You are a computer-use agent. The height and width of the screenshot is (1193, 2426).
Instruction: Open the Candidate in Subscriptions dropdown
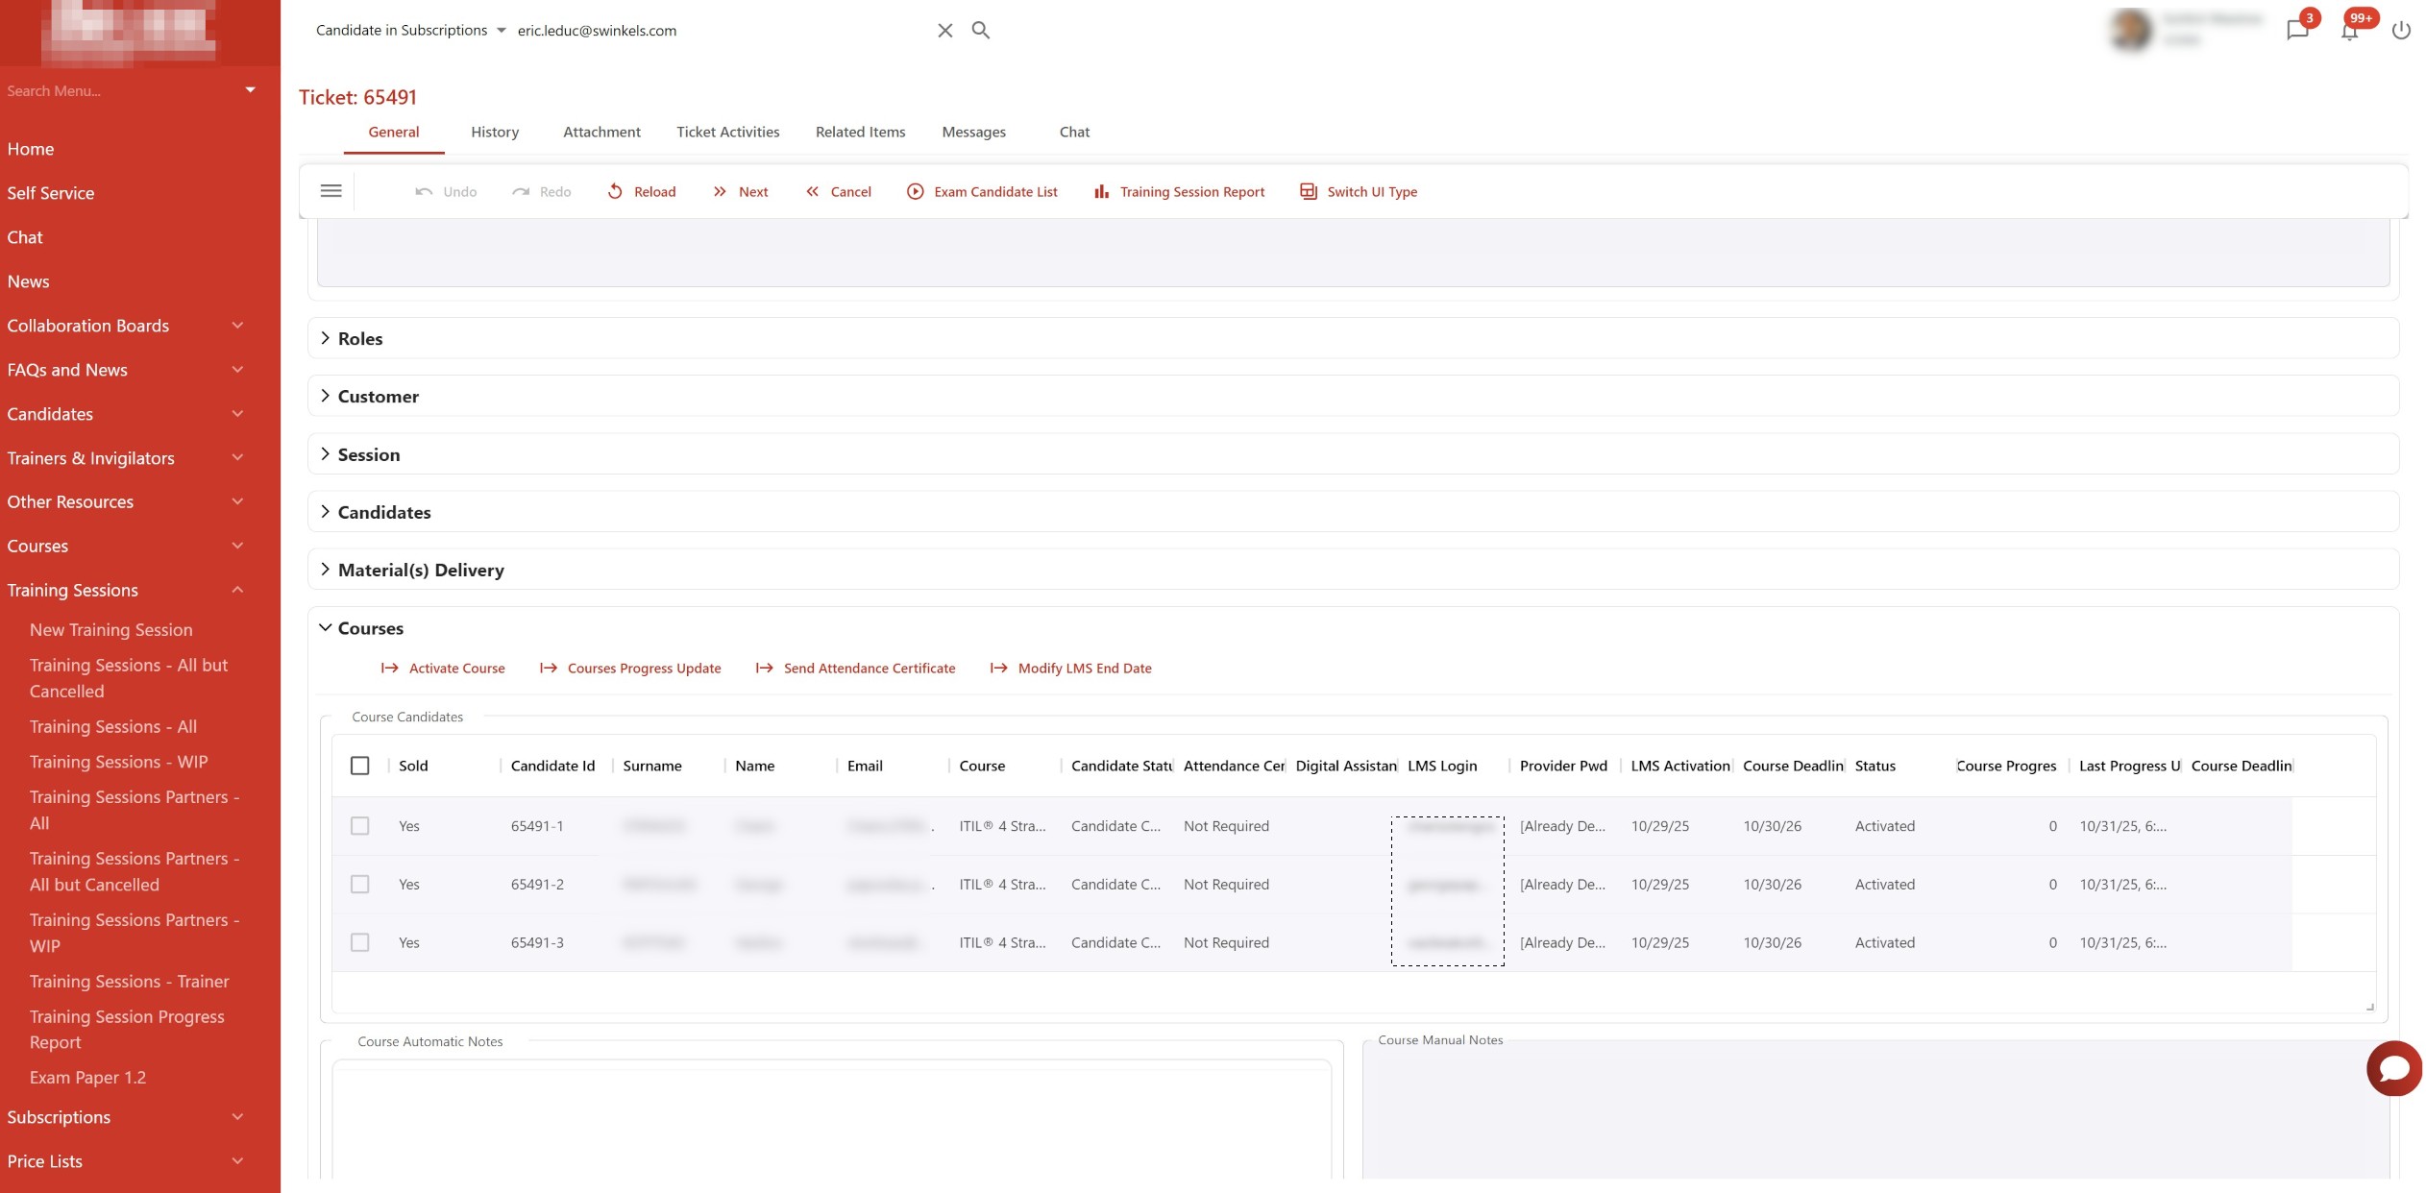pyautogui.click(x=501, y=30)
